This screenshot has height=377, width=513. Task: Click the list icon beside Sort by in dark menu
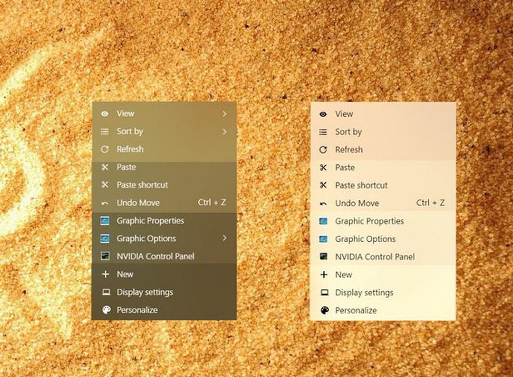point(105,132)
